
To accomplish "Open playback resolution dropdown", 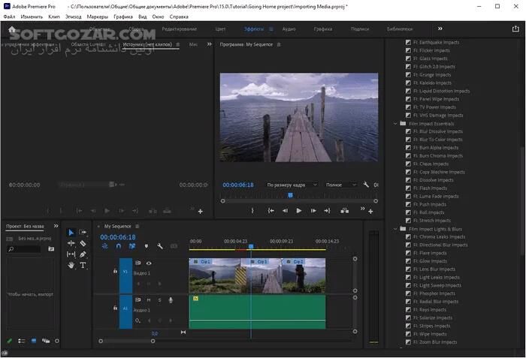I will click(340, 185).
